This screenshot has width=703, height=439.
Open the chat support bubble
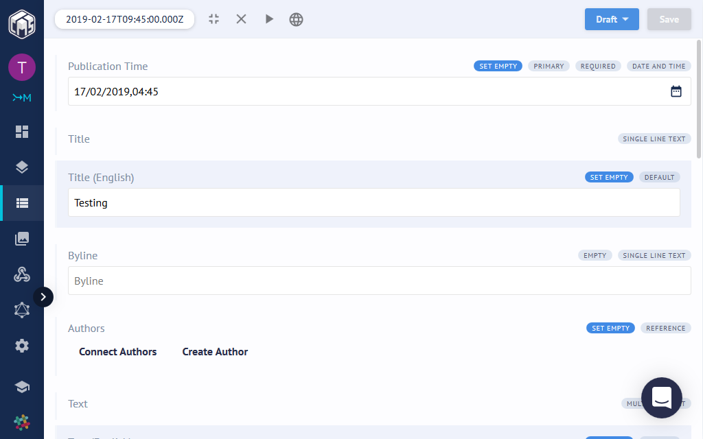click(x=661, y=398)
